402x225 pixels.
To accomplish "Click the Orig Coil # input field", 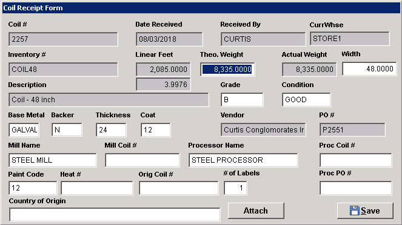I will (x=179, y=188).
